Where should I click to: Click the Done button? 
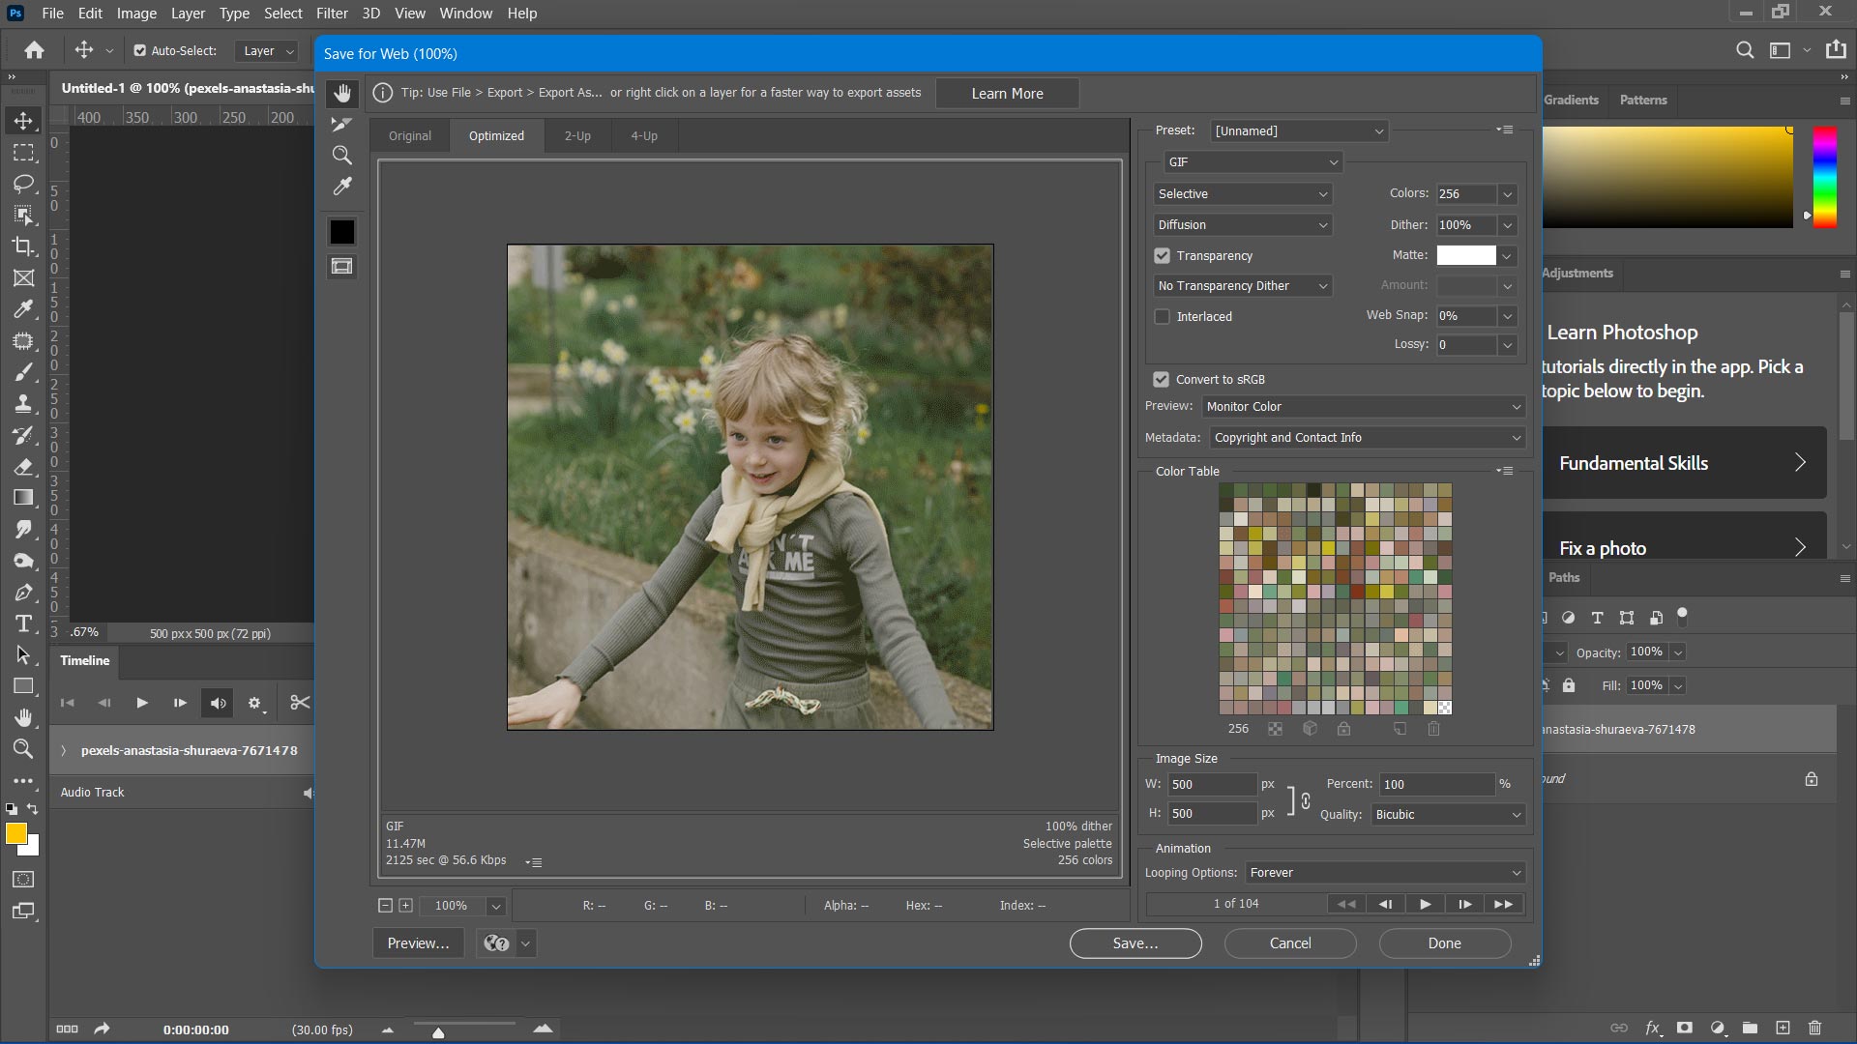[x=1445, y=943]
